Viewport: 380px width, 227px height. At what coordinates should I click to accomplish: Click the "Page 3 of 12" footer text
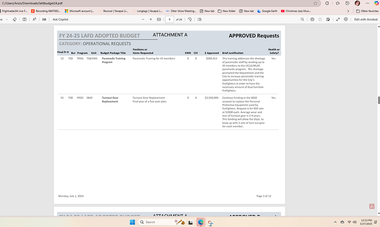264,196
